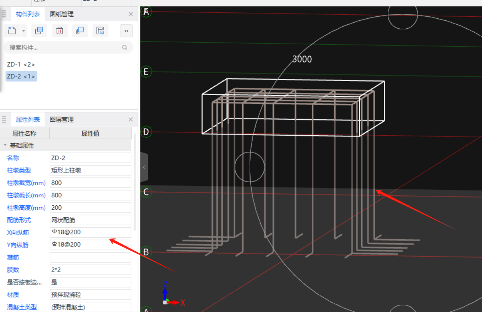Close the component list panel

(x=131, y=14)
